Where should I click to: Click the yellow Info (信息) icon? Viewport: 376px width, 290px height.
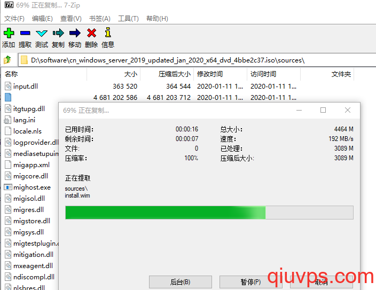108,33
